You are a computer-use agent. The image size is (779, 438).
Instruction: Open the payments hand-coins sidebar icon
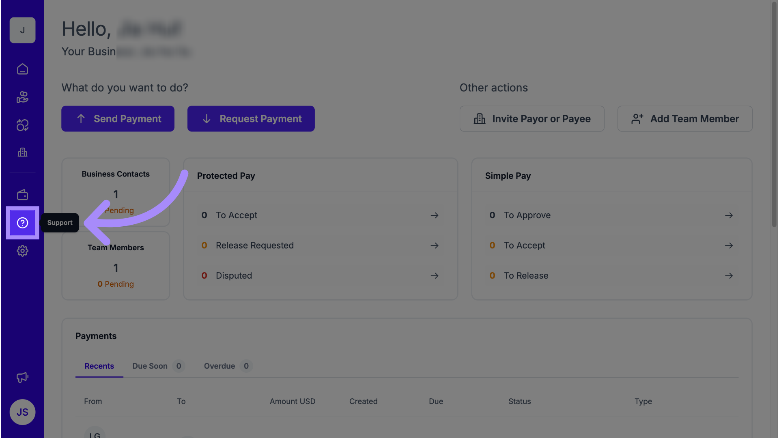pos(22,97)
